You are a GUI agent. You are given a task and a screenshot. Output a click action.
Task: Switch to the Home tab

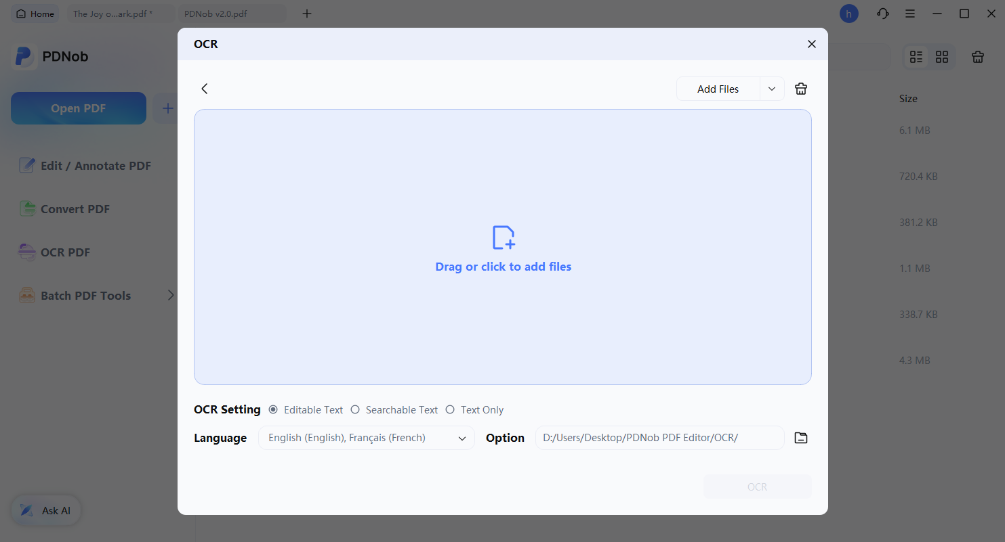pyautogui.click(x=35, y=13)
